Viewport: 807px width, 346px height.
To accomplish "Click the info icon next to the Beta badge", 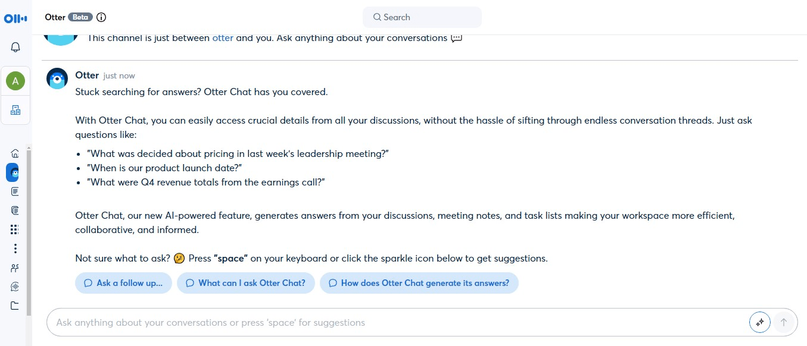I will click(x=101, y=17).
